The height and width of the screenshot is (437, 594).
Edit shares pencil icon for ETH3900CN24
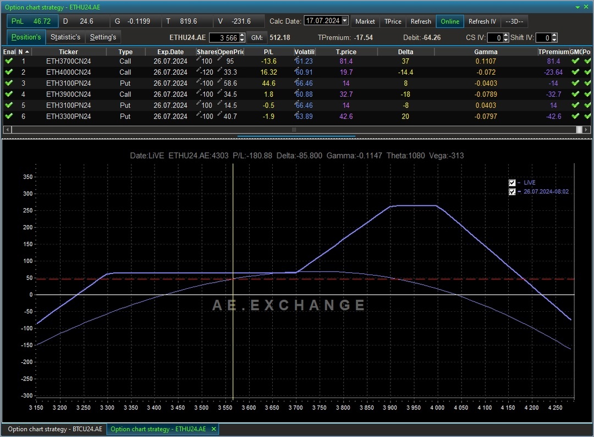click(199, 92)
